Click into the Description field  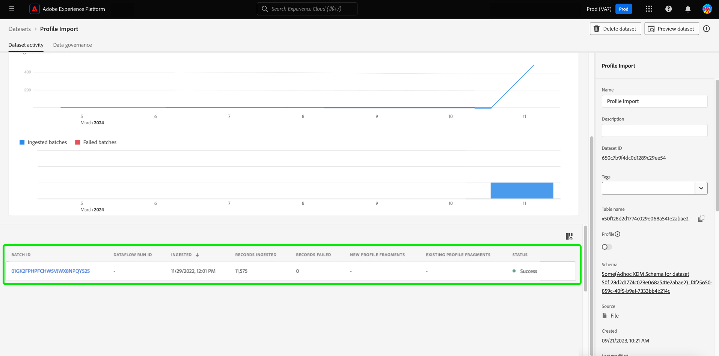[654, 130]
